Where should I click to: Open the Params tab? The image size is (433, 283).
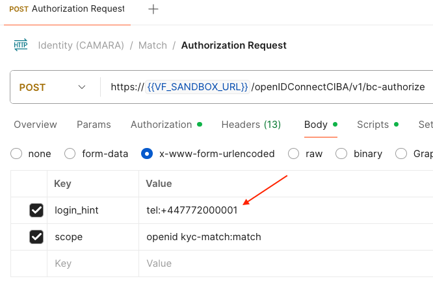click(94, 125)
